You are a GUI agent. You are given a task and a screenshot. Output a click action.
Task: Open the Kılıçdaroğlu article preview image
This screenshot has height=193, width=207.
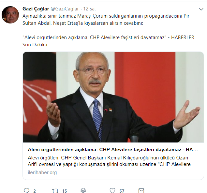coord(113,97)
